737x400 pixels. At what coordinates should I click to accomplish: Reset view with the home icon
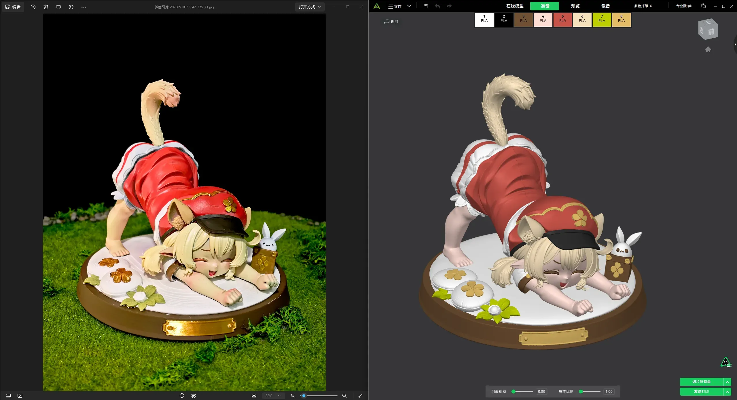coord(708,49)
